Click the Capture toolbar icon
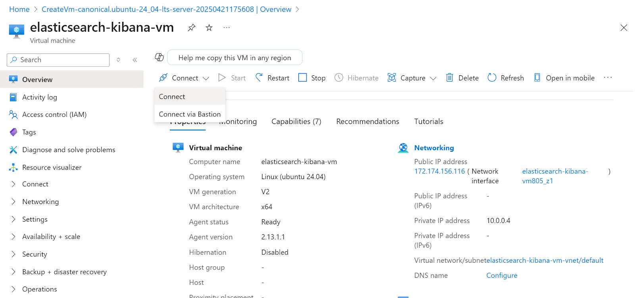Image resolution: width=635 pixels, height=298 pixels. pyautogui.click(x=392, y=78)
